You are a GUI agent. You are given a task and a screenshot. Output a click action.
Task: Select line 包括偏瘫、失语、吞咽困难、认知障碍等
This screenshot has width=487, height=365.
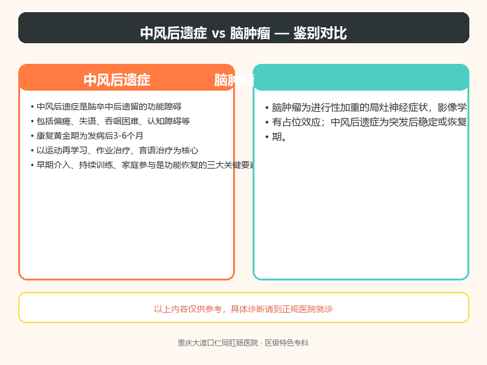(x=110, y=121)
